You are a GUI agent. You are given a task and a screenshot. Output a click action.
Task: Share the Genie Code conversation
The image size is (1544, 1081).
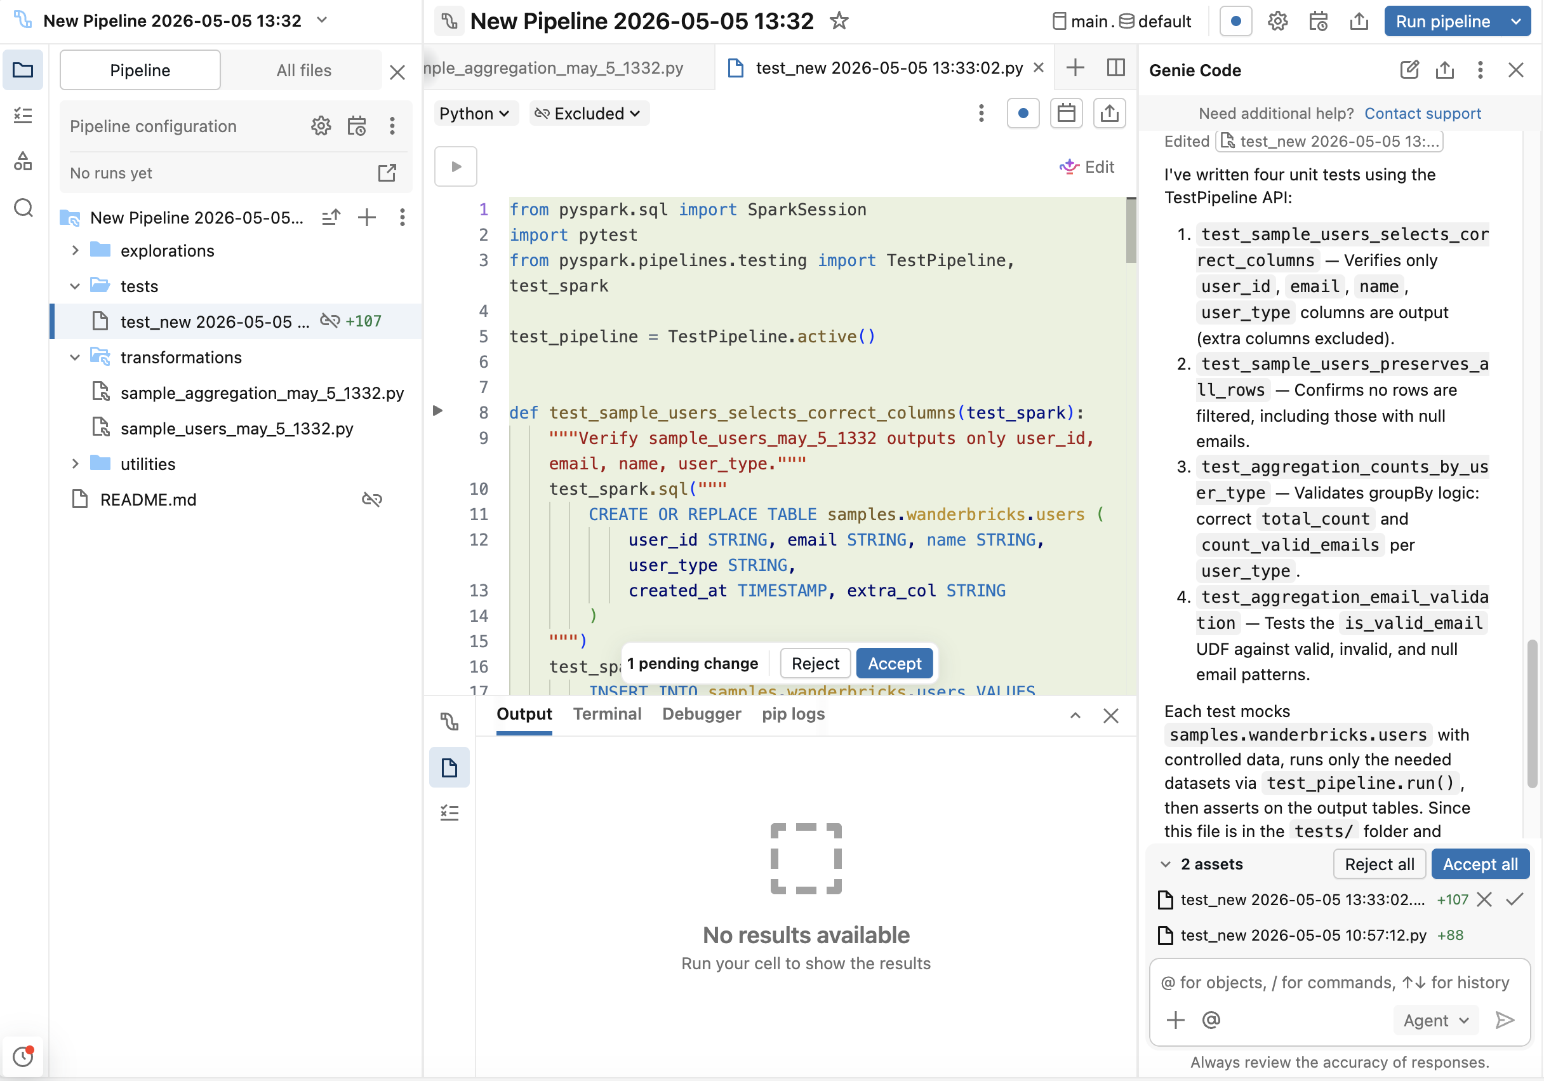(1444, 70)
